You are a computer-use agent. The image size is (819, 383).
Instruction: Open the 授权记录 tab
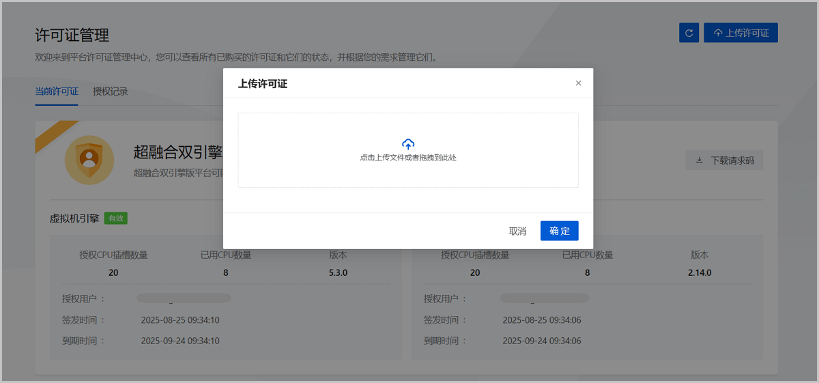pyautogui.click(x=111, y=91)
